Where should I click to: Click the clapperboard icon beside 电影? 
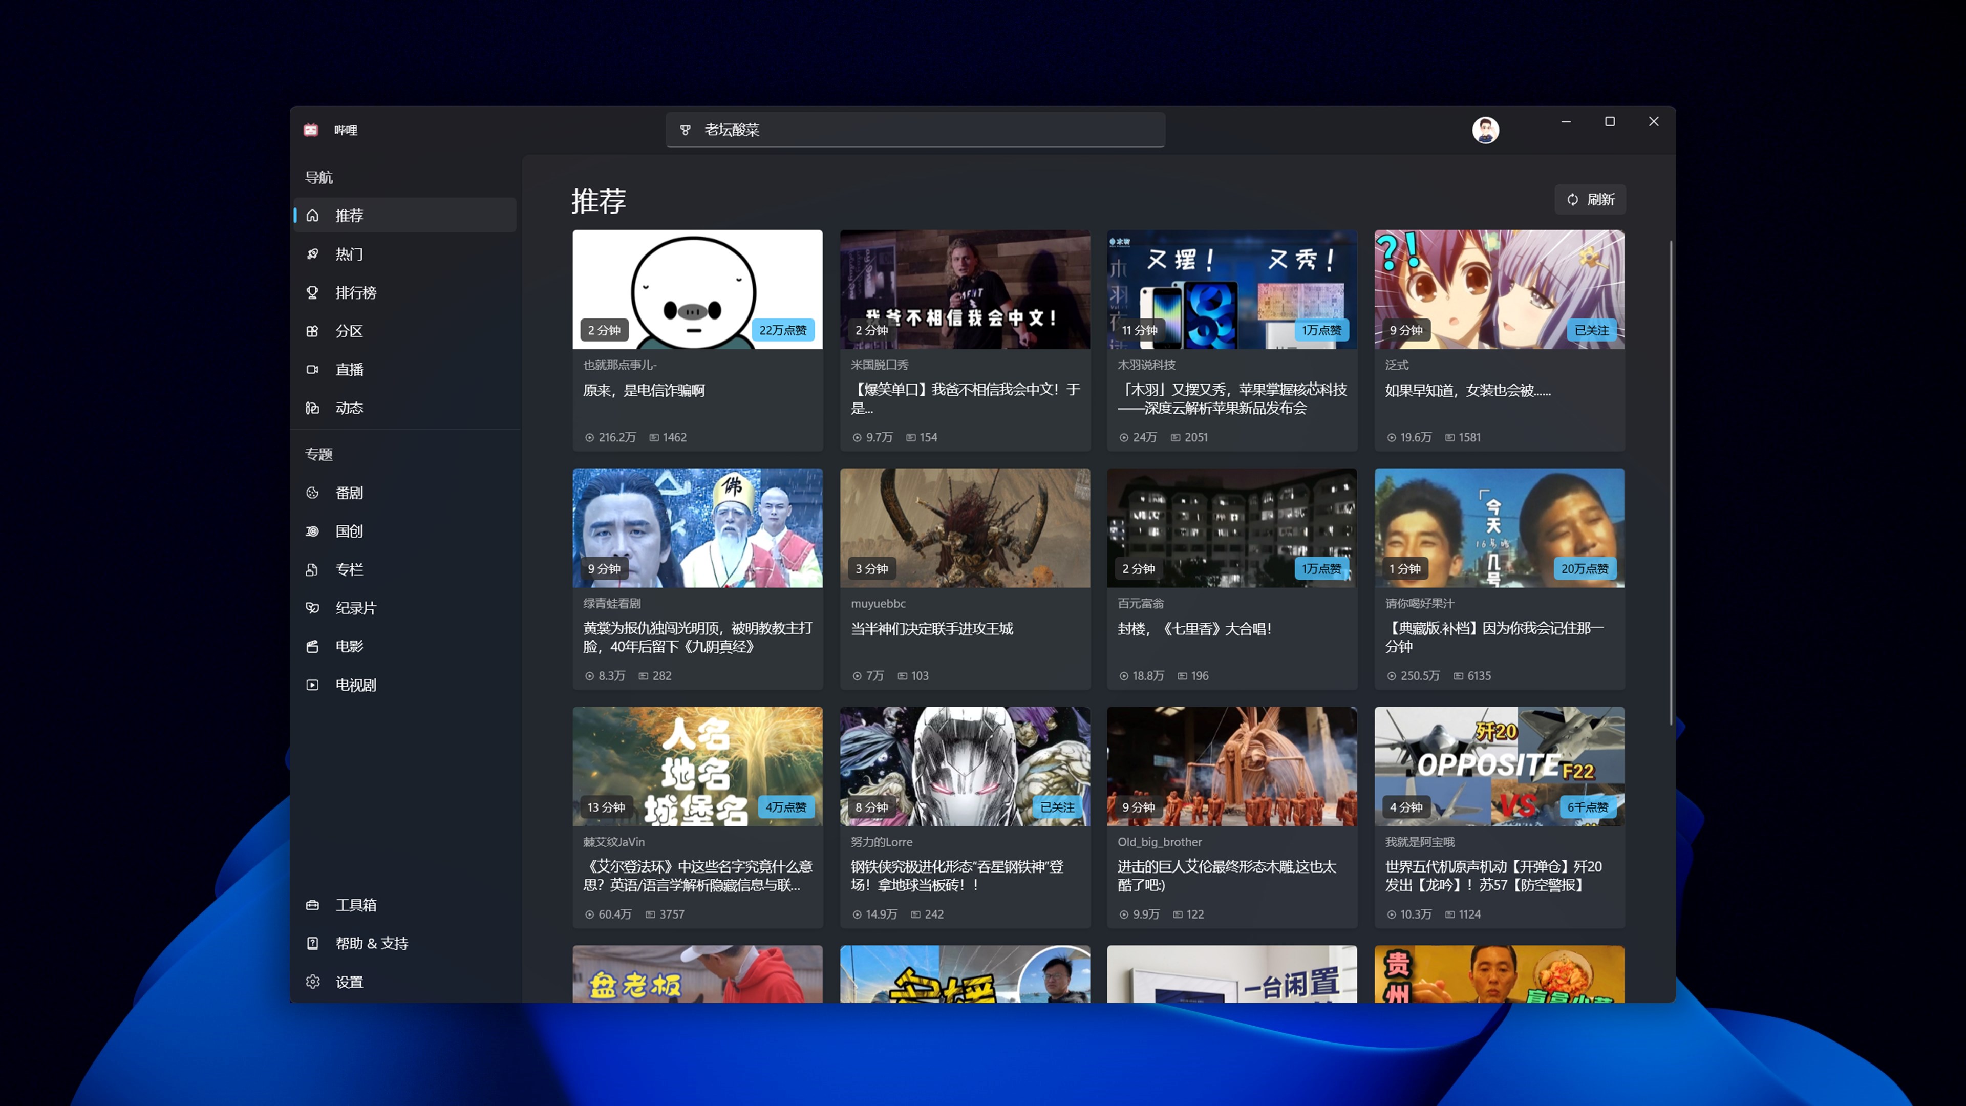click(312, 647)
